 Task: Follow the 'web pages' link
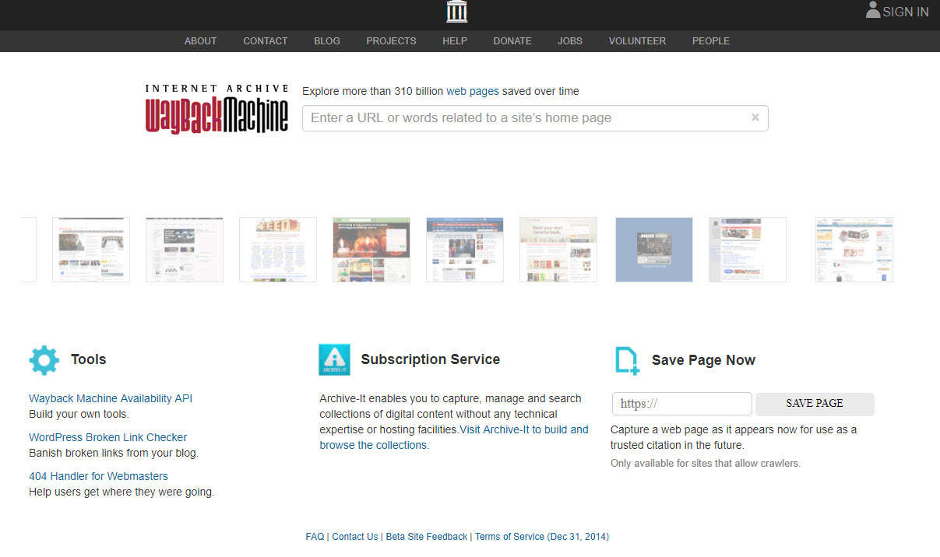pyautogui.click(x=473, y=91)
